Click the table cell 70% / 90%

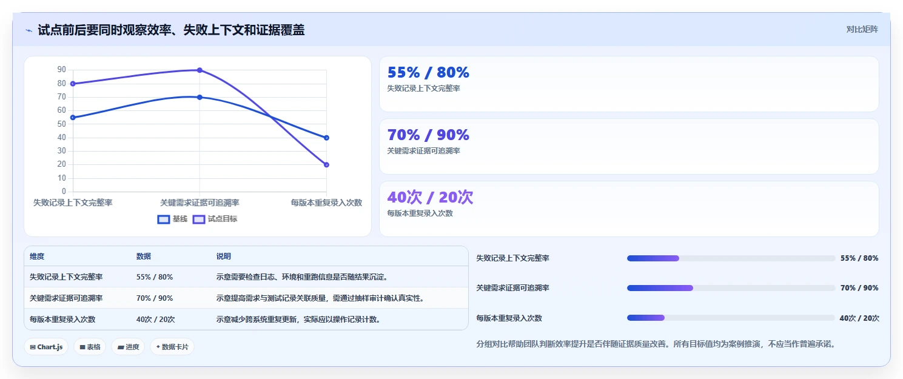click(x=155, y=298)
